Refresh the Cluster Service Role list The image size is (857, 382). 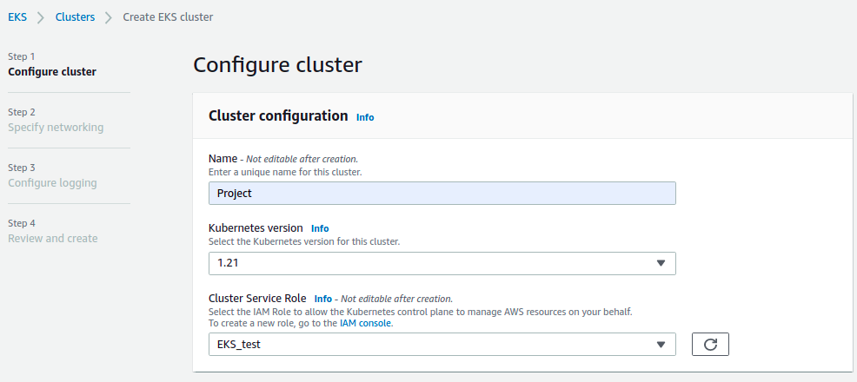710,345
